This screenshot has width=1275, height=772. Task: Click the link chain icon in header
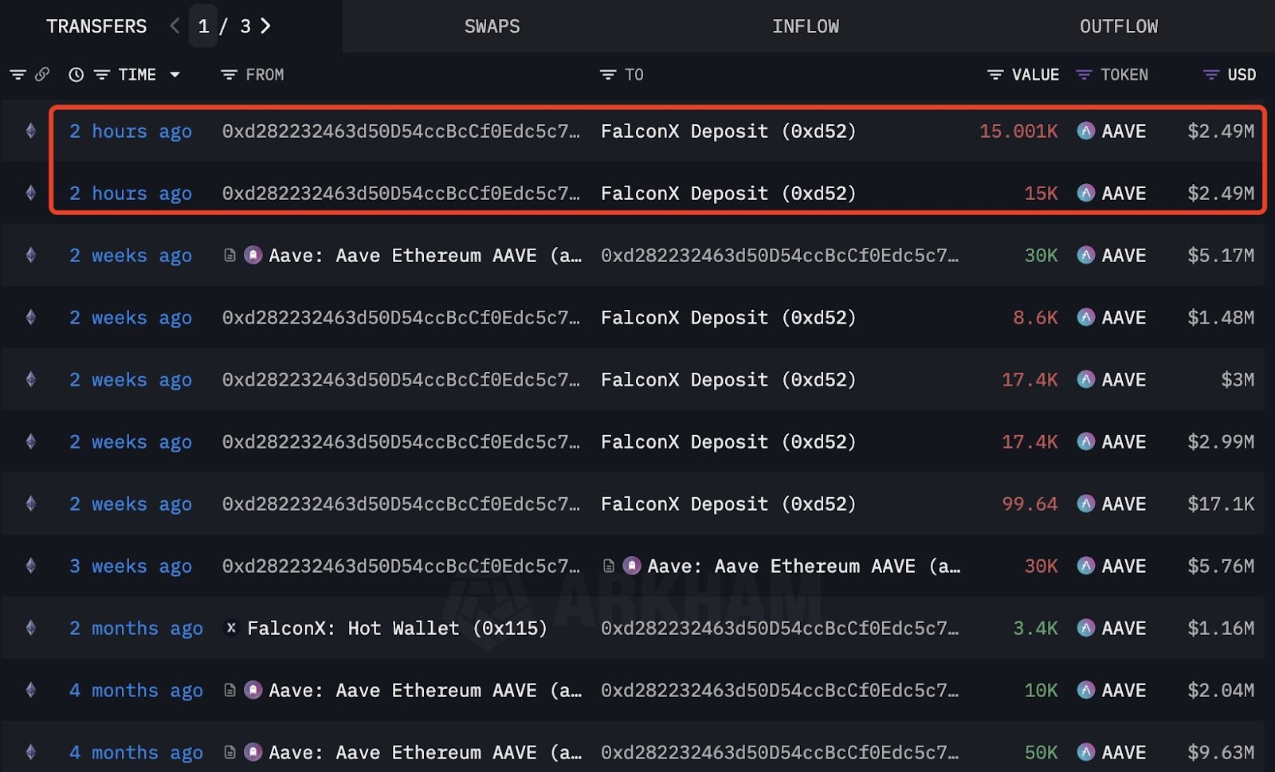coord(42,75)
